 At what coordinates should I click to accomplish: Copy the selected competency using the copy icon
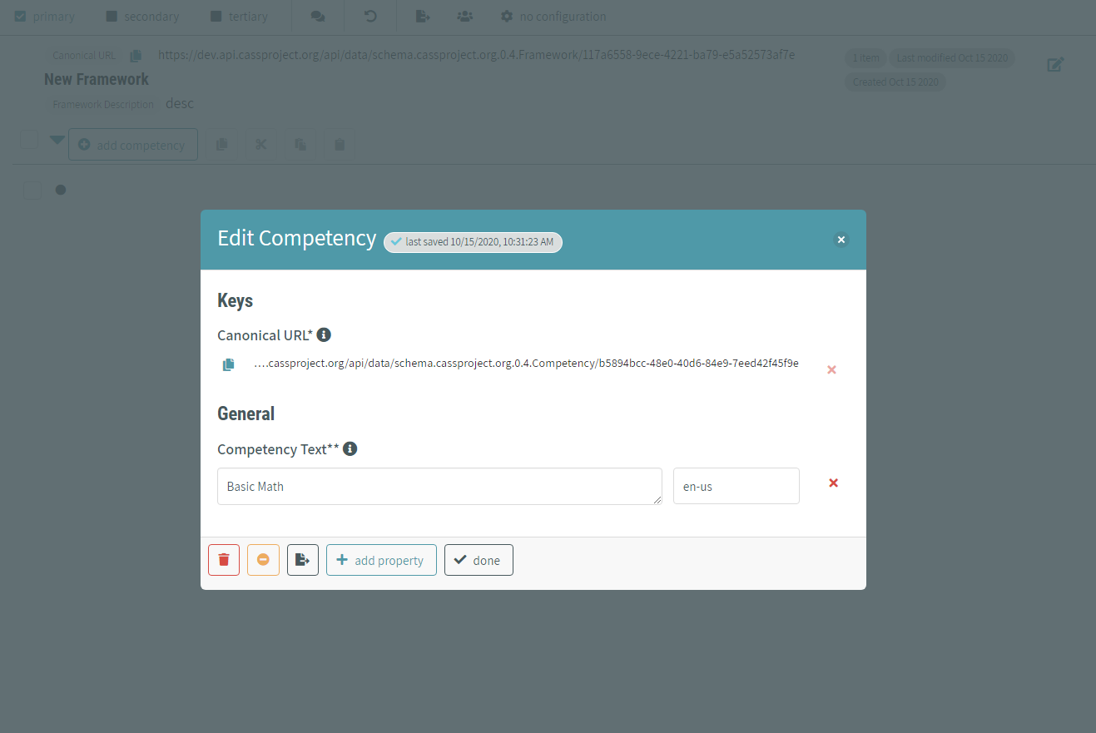point(221,144)
